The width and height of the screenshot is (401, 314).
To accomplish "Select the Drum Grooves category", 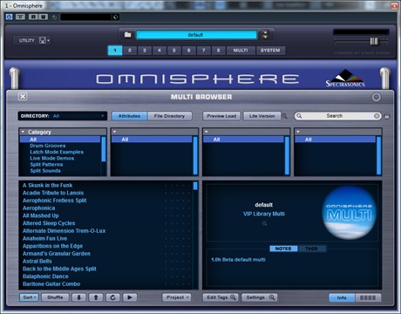I will [x=48, y=146].
